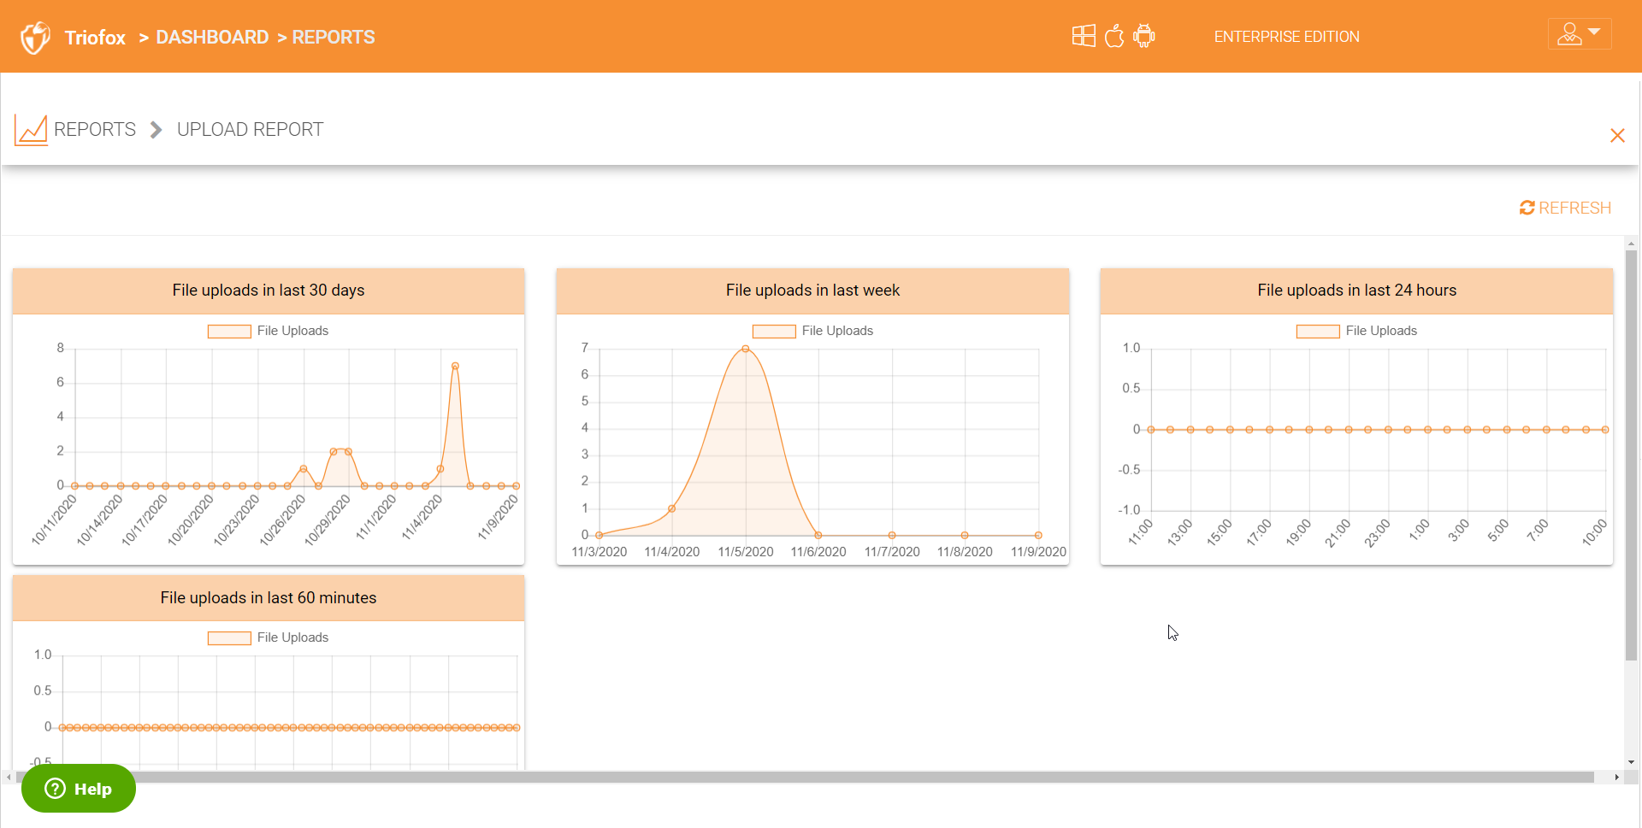This screenshot has height=828, width=1642.
Task: Click the reports chart icon
Action: (x=31, y=130)
